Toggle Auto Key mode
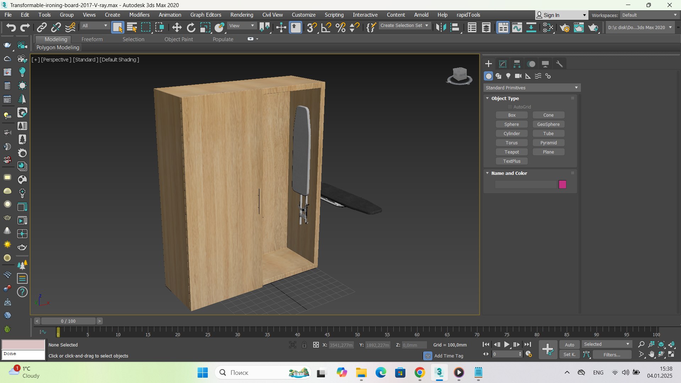The image size is (681, 383). pyautogui.click(x=570, y=345)
